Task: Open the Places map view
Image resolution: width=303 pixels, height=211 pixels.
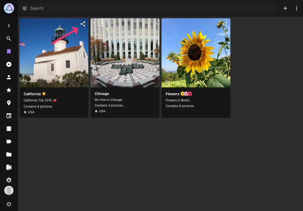Action: pos(9,103)
